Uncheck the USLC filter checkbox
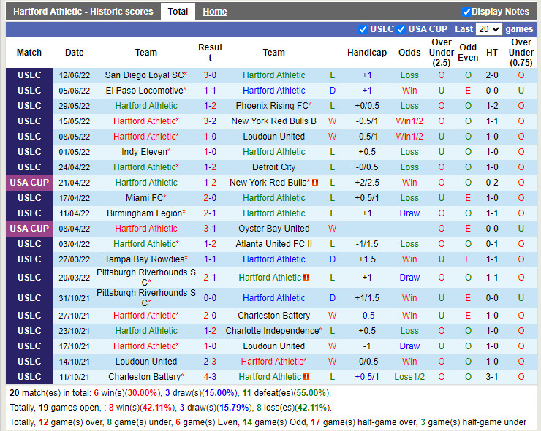 point(363,29)
